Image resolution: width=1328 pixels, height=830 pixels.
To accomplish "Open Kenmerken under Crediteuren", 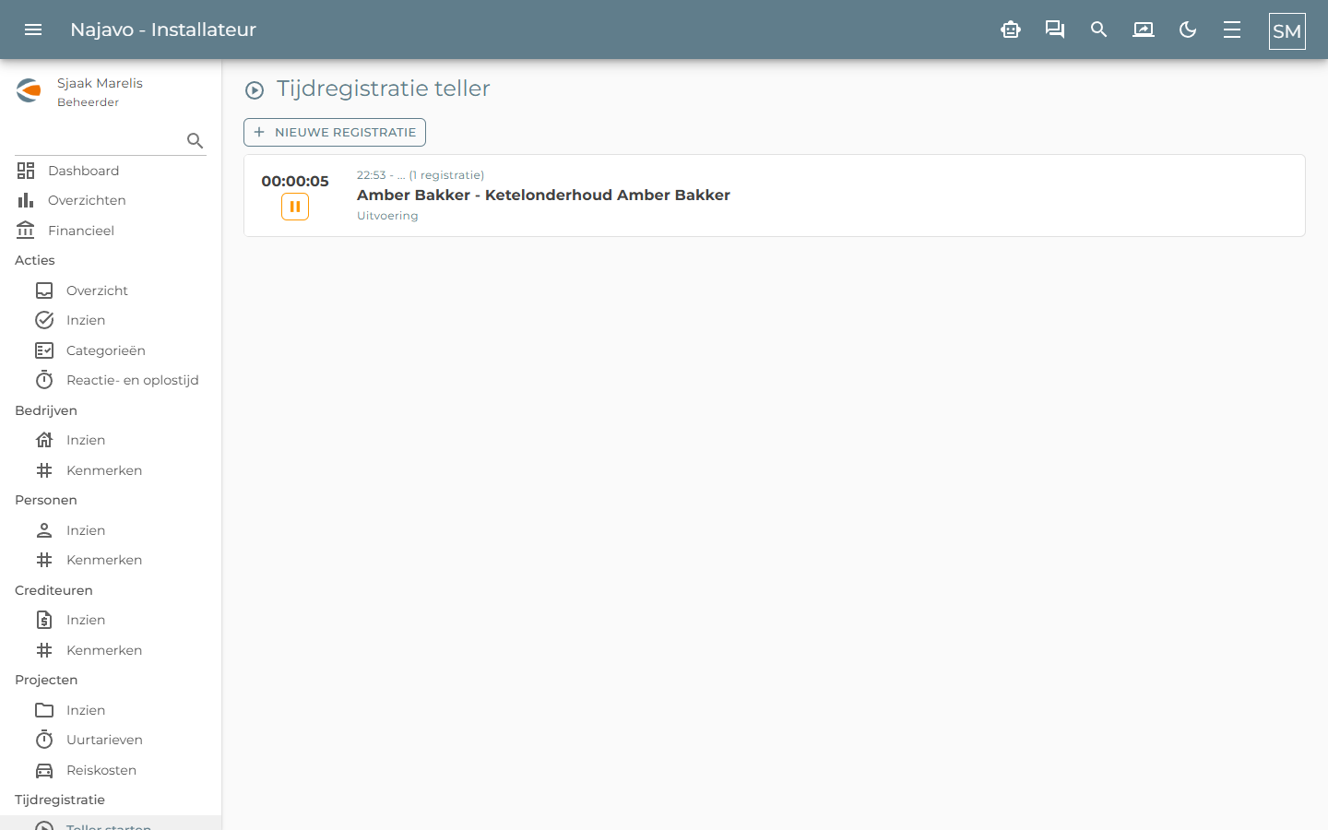I will [x=111, y=650].
